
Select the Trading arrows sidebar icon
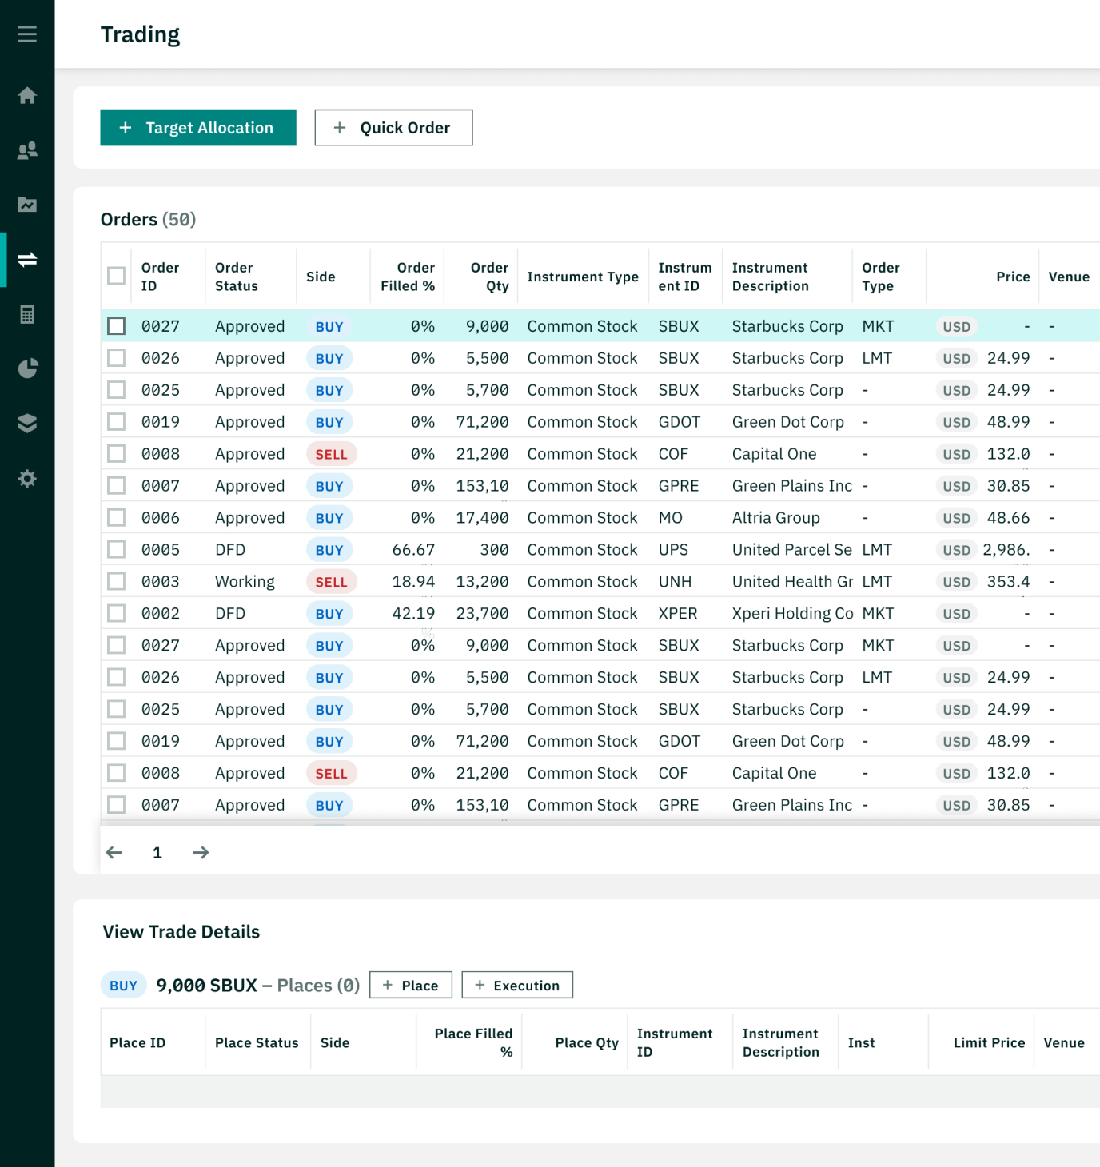[x=27, y=260]
